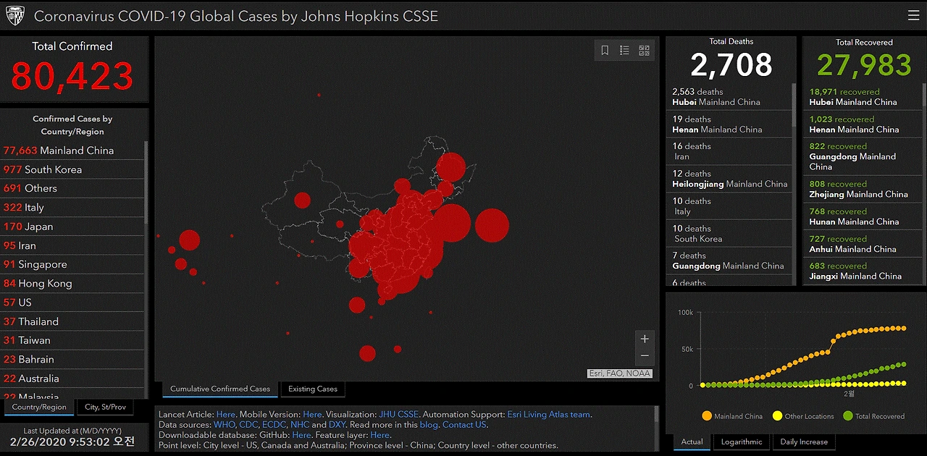The width and height of the screenshot is (927, 456).
Task: Select the City, St/Prov list tab
Action: point(105,407)
